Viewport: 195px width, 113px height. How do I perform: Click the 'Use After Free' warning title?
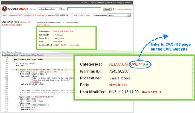tap(11, 22)
